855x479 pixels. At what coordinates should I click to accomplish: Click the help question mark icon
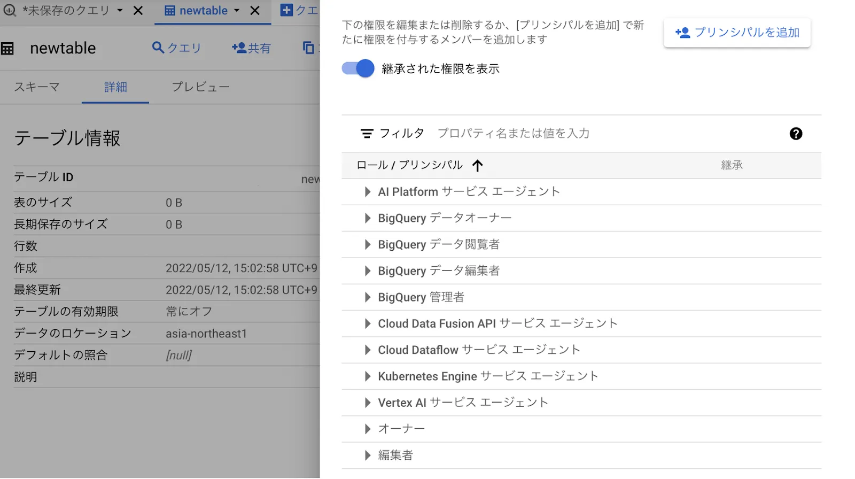tap(796, 134)
